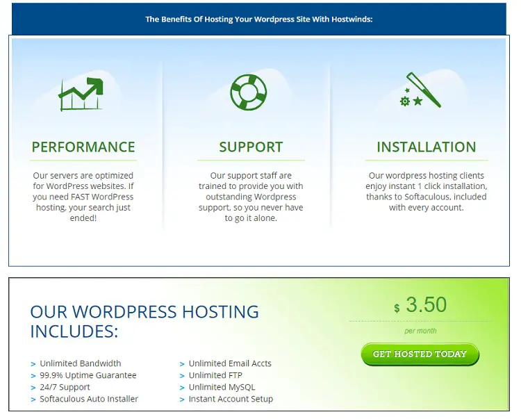Click the arrow bullet beside Instant Account Setup
The width and height of the screenshot is (521, 419).
(x=182, y=400)
